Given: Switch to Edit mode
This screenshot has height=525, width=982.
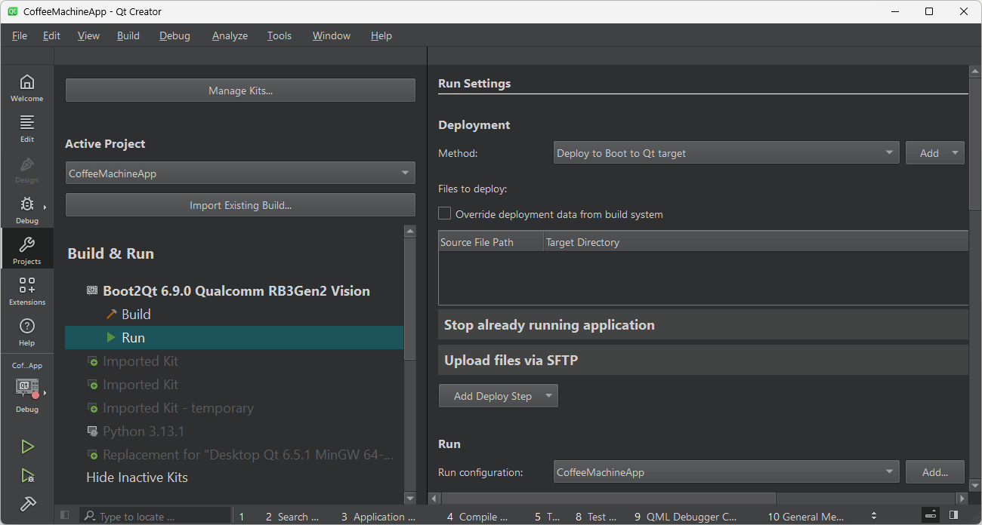Looking at the screenshot, I should [x=26, y=128].
